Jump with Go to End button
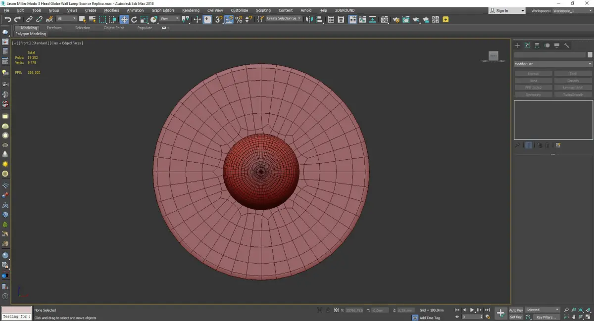Image resolution: width=594 pixels, height=321 pixels. [x=488, y=310]
